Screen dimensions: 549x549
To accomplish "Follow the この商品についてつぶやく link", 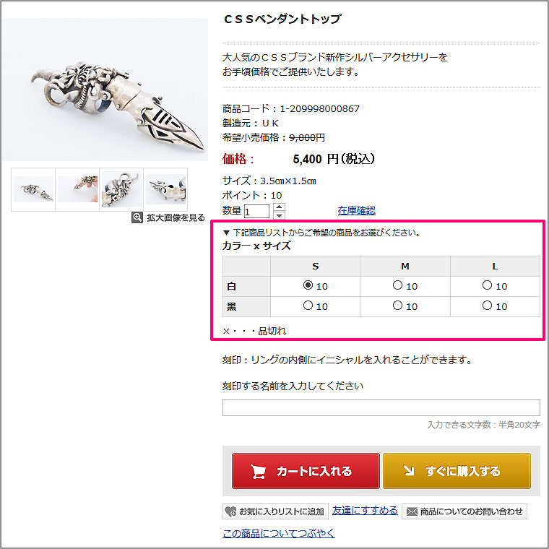I will coord(279,533).
